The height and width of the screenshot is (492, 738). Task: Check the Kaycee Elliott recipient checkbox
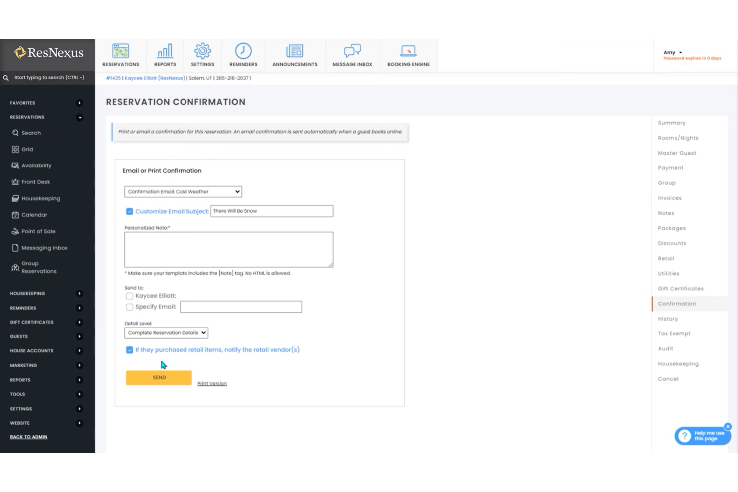tap(130, 296)
